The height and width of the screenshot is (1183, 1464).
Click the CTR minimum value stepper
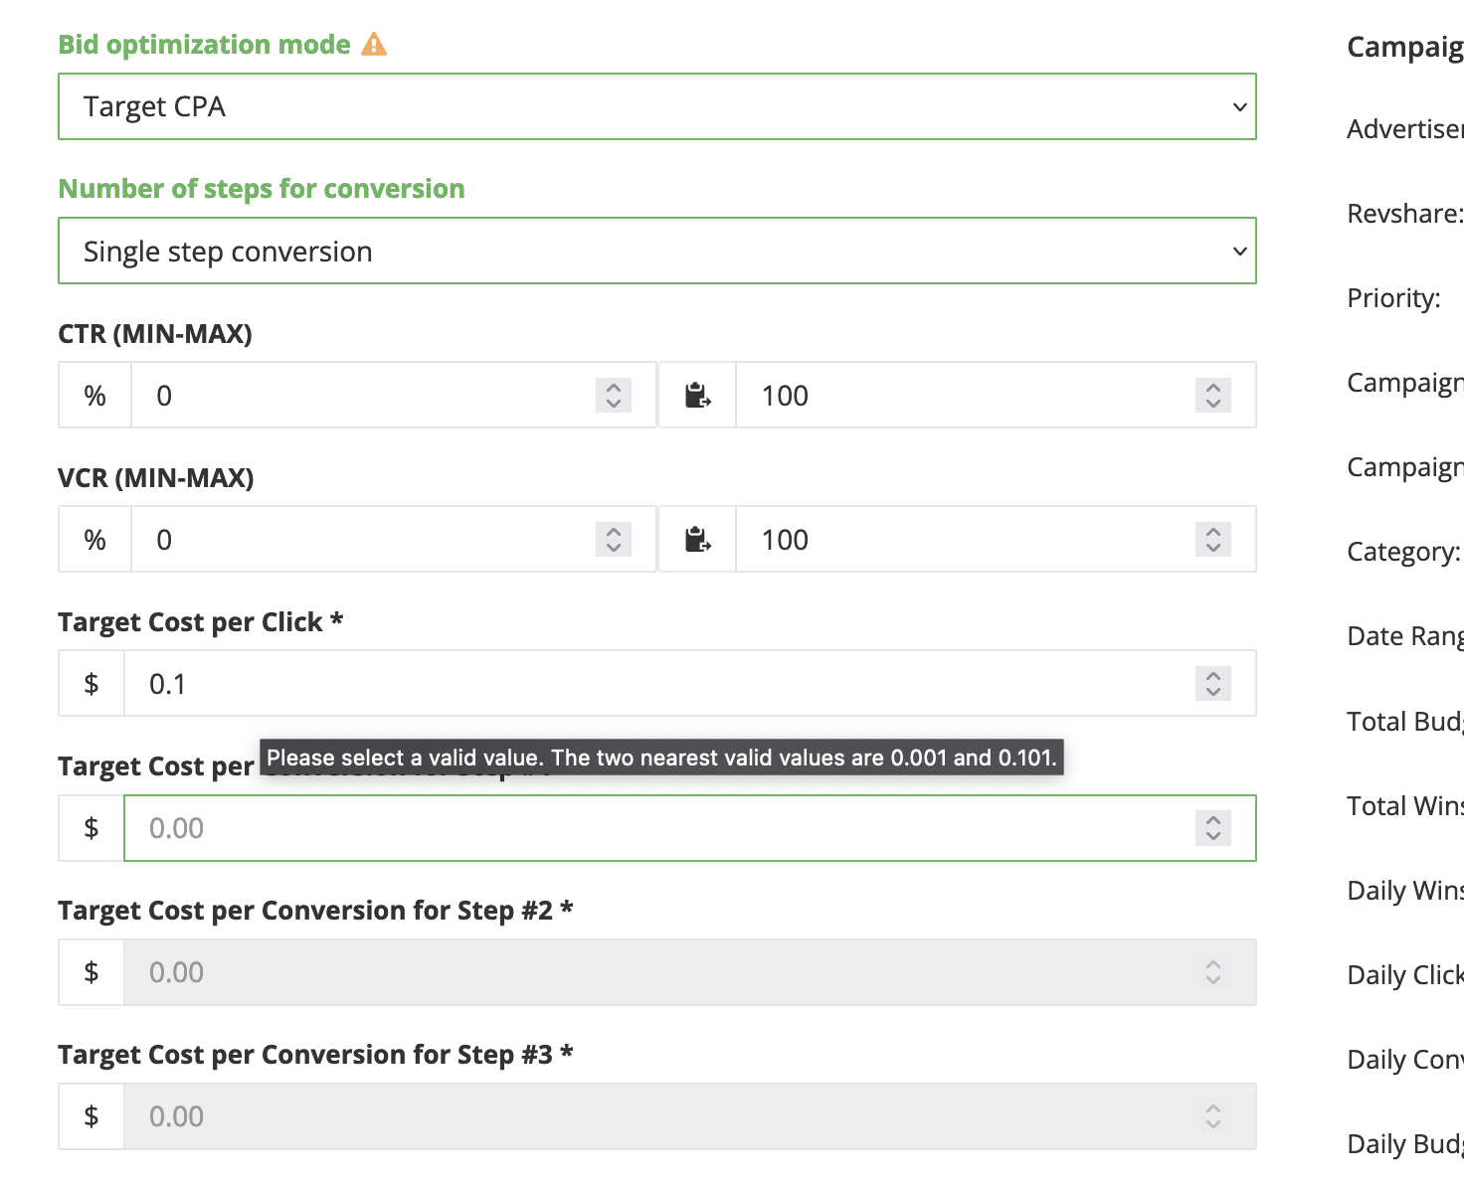coord(614,396)
